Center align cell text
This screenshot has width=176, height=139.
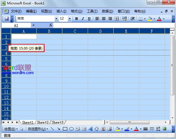click(x=104, y=19)
